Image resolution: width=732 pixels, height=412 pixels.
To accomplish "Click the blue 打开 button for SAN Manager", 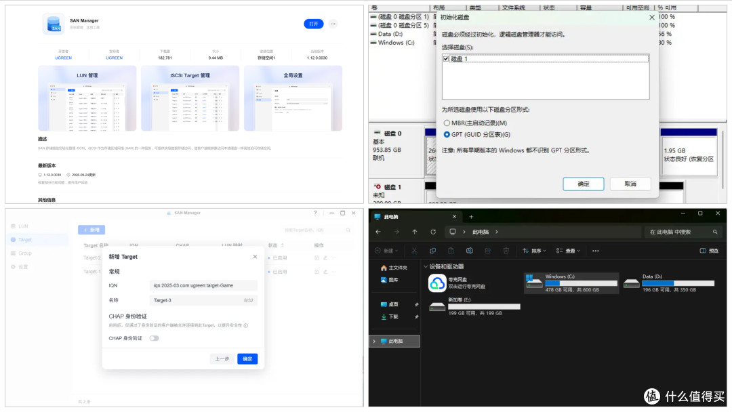I will [314, 24].
